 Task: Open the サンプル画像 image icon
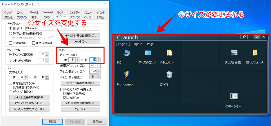234,53
